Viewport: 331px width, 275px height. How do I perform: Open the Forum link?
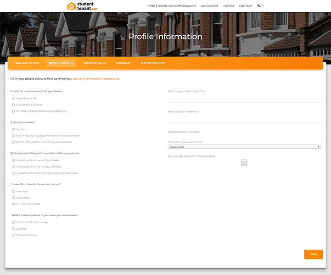pos(228,6)
